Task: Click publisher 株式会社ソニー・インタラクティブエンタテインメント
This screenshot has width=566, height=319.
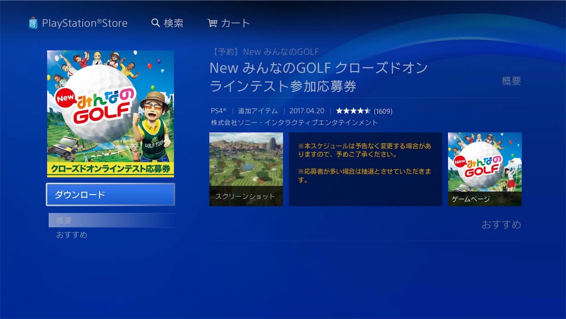Action: pyautogui.click(x=294, y=123)
